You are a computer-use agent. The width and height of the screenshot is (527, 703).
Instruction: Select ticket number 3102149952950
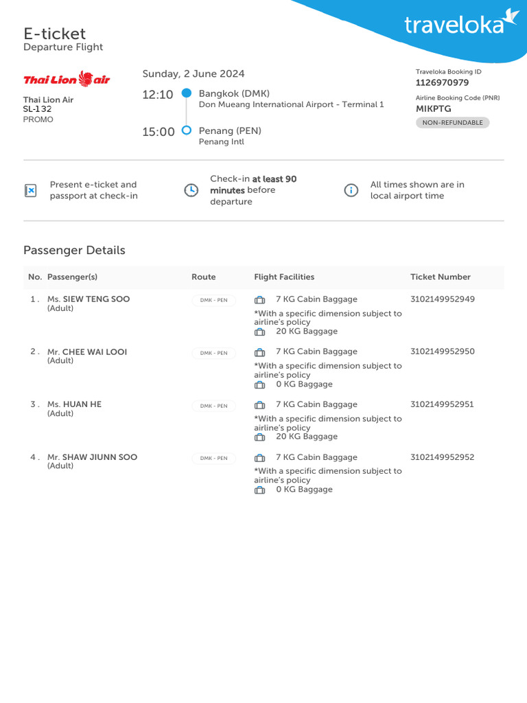[x=442, y=351]
